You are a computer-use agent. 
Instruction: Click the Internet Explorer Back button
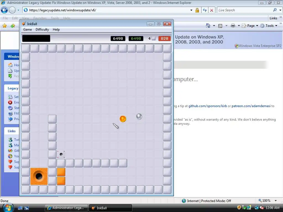(x=4, y=10)
